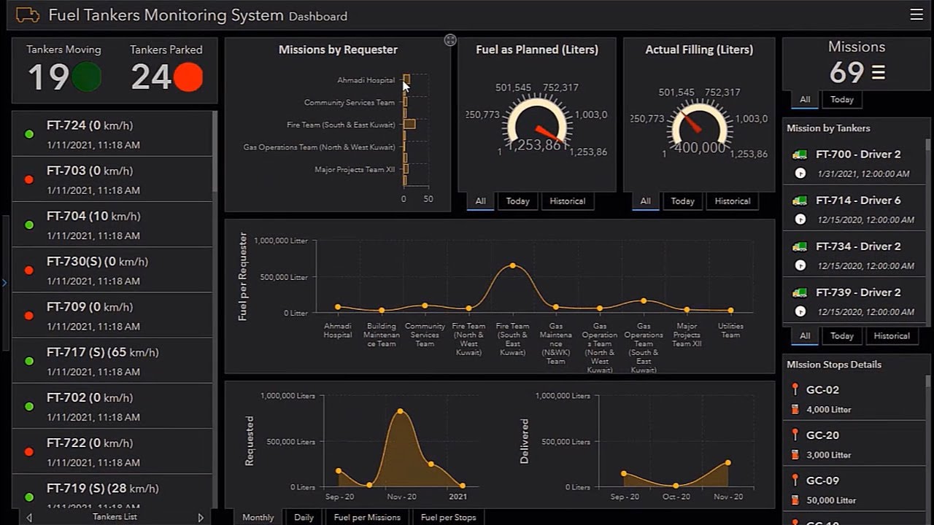Click the red status dot for FT-730(S)
The image size is (934, 525).
[29, 271]
